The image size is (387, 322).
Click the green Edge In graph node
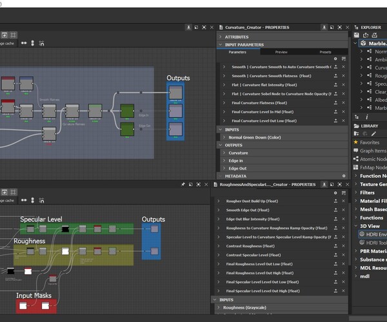127,111
